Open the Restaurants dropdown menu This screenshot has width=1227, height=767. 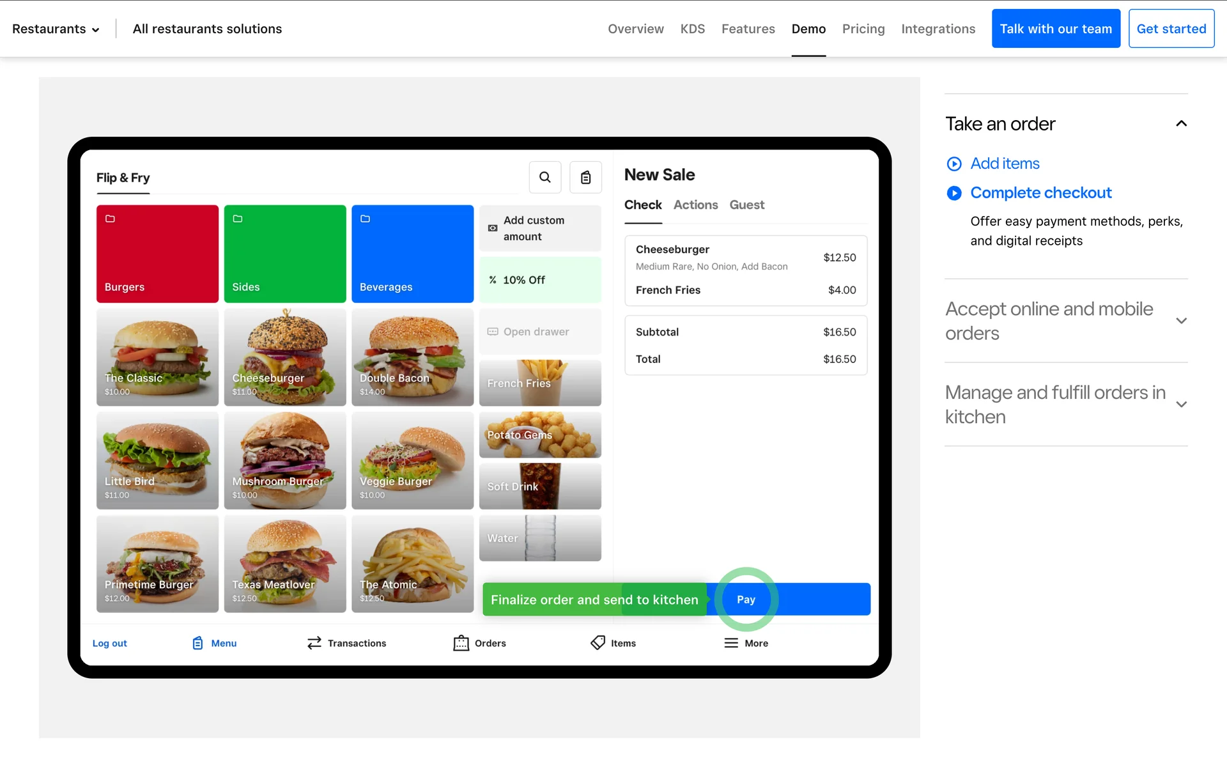[56, 29]
